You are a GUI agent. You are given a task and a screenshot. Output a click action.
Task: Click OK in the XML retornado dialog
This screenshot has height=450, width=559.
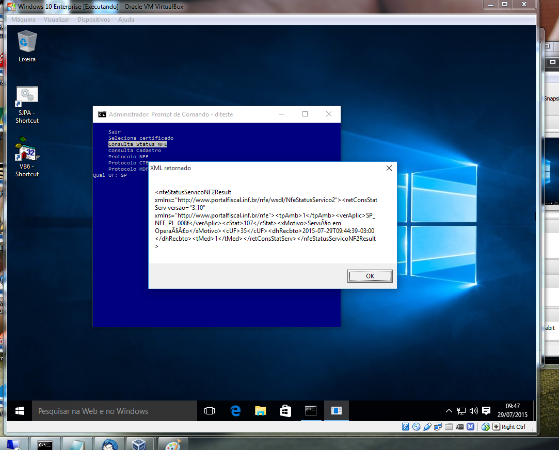(x=370, y=276)
